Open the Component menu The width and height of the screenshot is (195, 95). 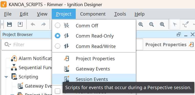[93, 14]
